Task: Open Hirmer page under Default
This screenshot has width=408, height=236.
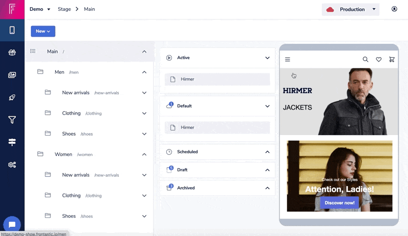Action: click(x=217, y=127)
